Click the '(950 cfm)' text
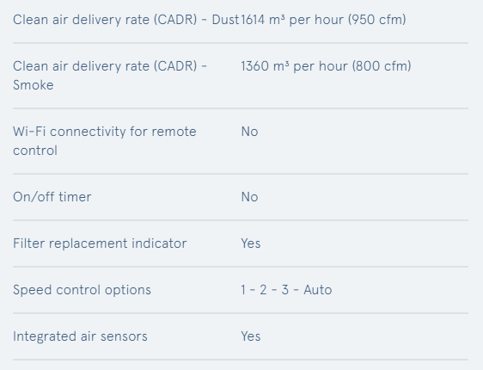Screen dimensions: 483x370 point(377,20)
